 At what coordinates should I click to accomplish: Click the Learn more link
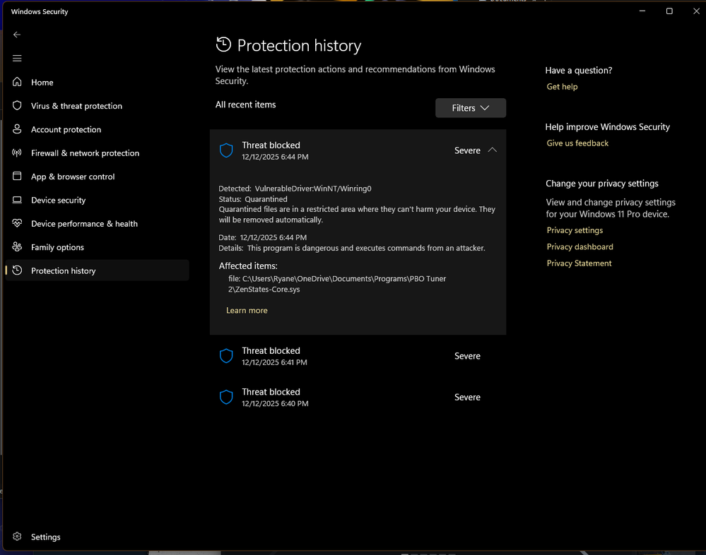point(247,310)
